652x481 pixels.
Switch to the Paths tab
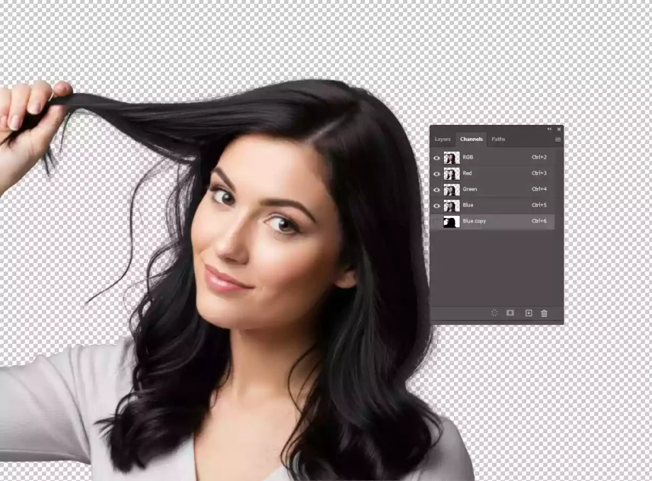pyautogui.click(x=499, y=139)
